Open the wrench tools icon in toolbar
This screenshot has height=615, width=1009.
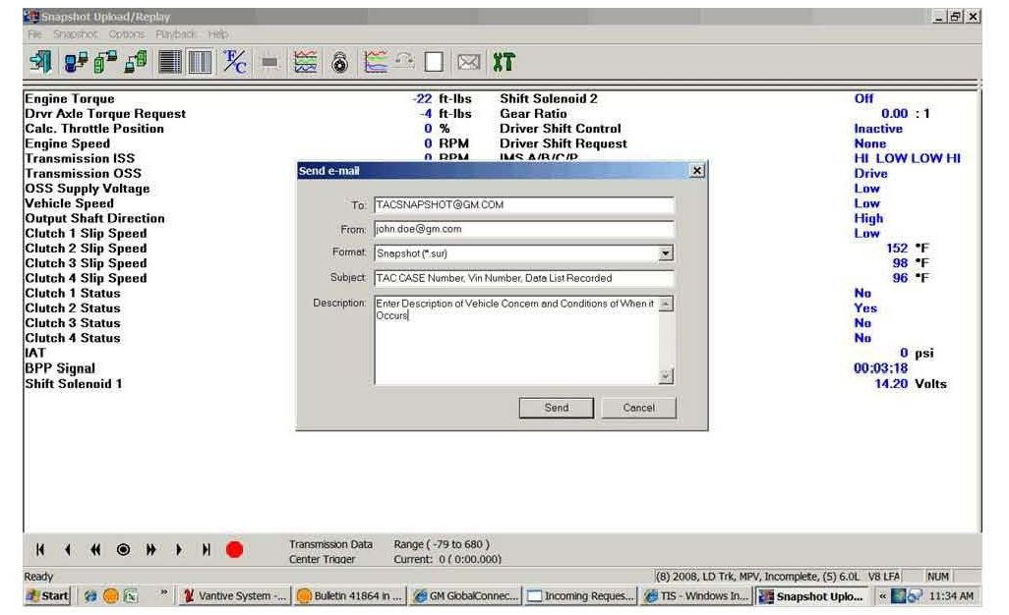tap(504, 63)
